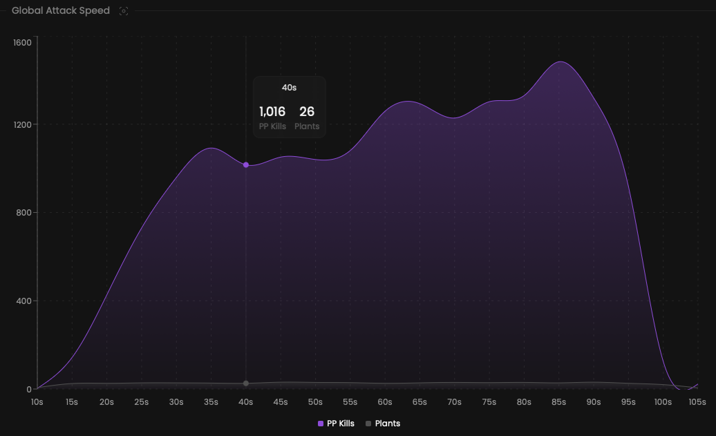The height and width of the screenshot is (436, 716).
Task: Click the 105s x-axis tick label
Action: (x=699, y=401)
